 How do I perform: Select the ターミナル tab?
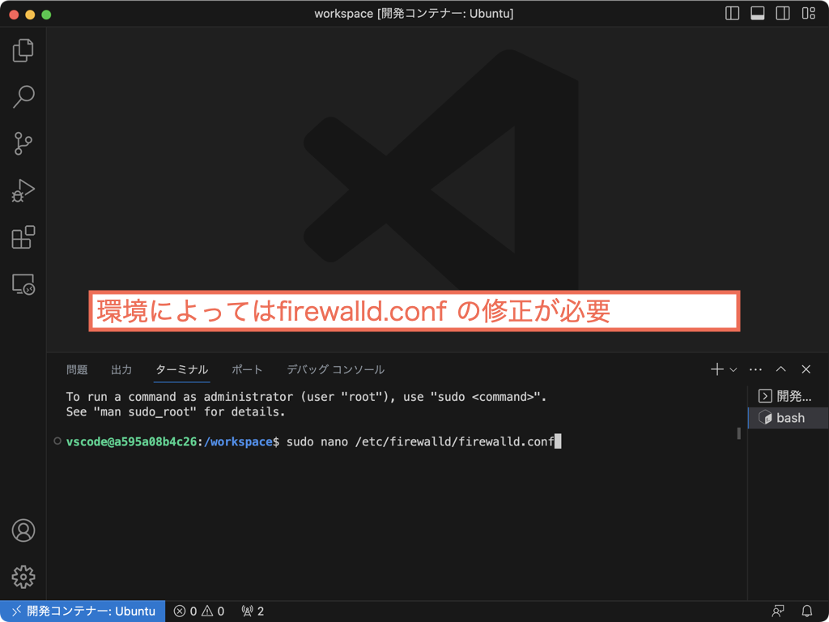[182, 369]
